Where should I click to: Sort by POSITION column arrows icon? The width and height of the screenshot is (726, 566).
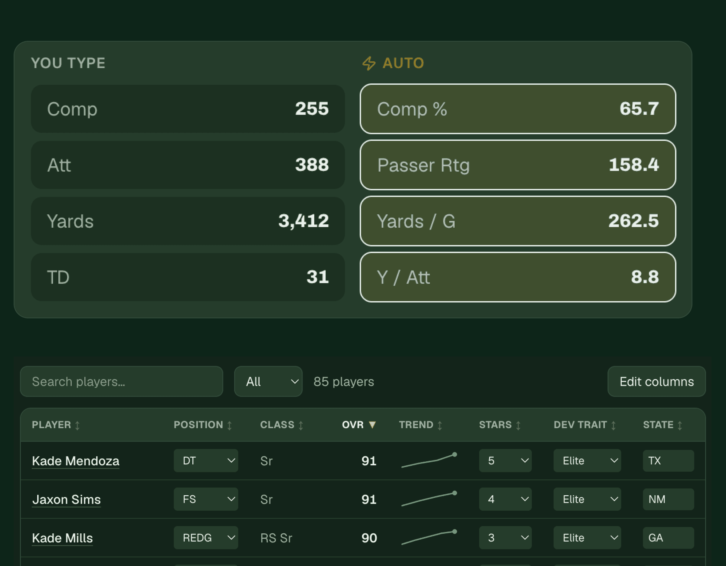coord(229,425)
